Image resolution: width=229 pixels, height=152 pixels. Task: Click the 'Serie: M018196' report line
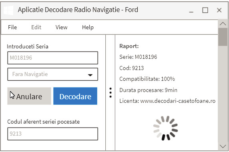pos(138,57)
